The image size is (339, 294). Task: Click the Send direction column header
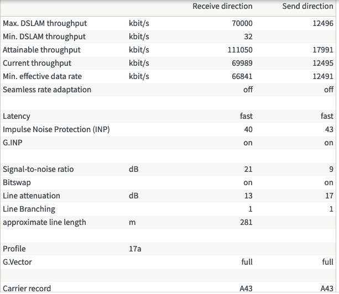[x=308, y=6]
